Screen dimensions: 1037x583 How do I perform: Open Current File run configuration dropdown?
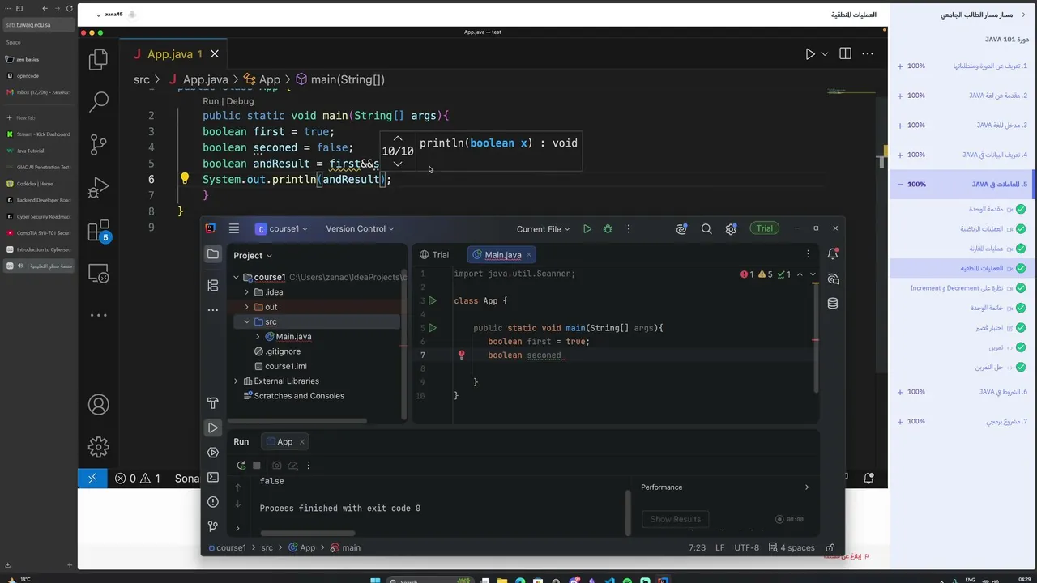(543, 229)
